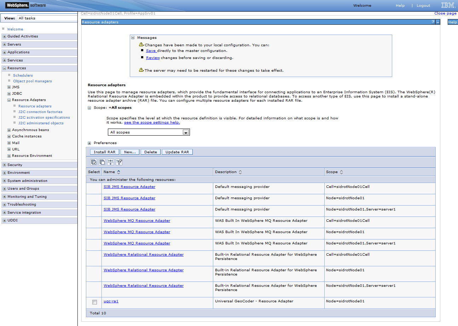
Task: Sort the table by Scope column
Action: pyautogui.click(x=342, y=172)
